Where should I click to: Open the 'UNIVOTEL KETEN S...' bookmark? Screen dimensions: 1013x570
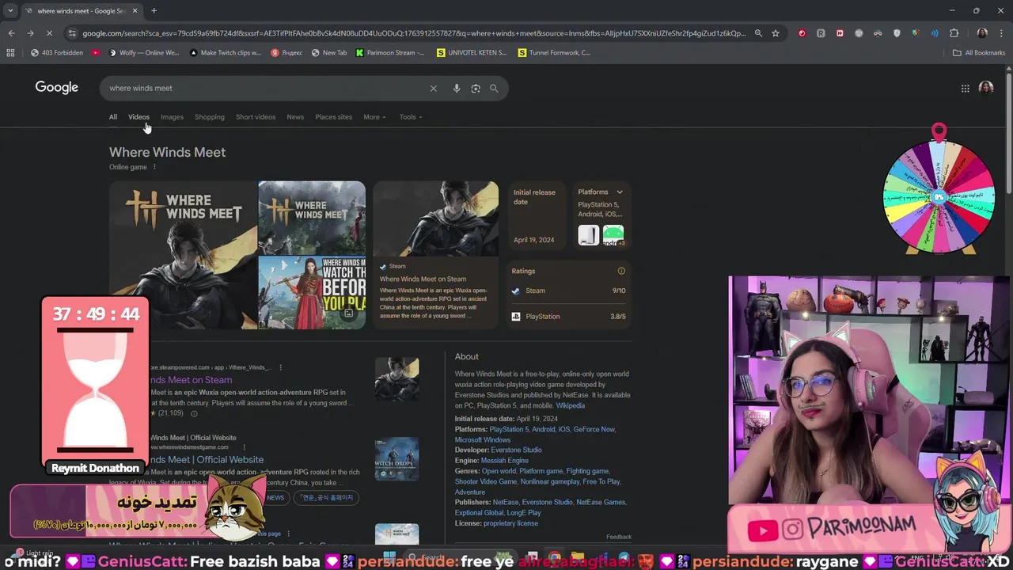point(472,53)
